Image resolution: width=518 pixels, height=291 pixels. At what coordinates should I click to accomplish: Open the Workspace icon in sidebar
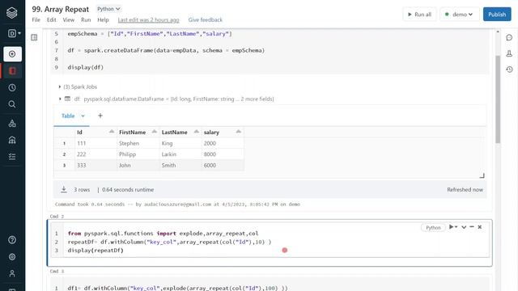[12, 71]
